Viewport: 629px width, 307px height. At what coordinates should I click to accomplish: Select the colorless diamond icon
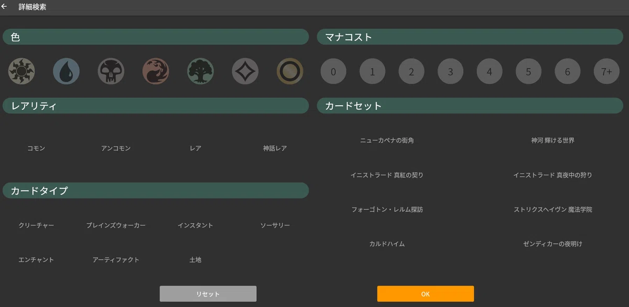click(245, 71)
